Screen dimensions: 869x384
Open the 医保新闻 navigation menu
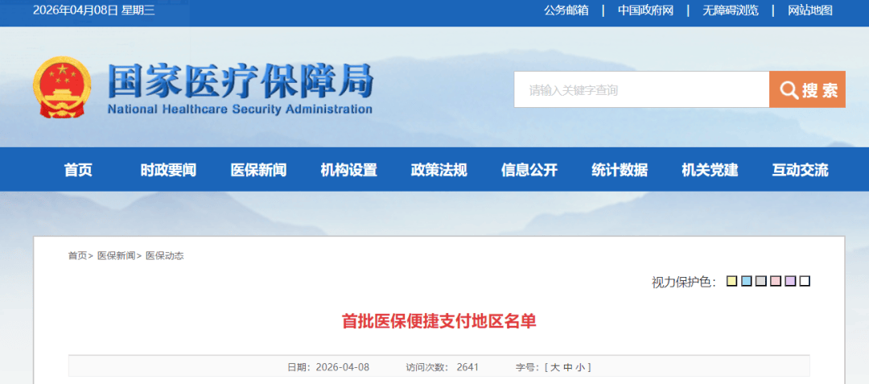(258, 170)
